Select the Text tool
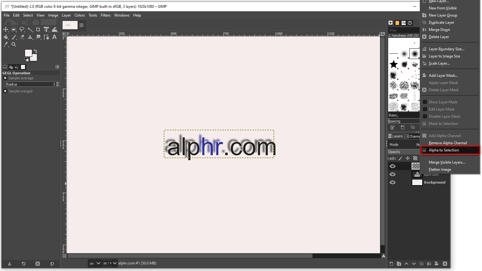The height and width of the screenshot is (271, 482). (54, 37)
